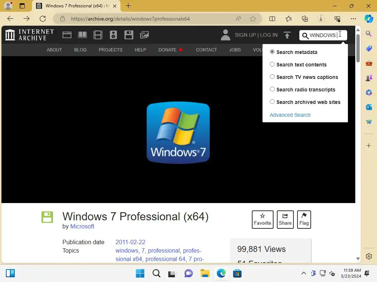Open the ABOUT menu item
377x282 pixels.
click(x=54, y=50)
